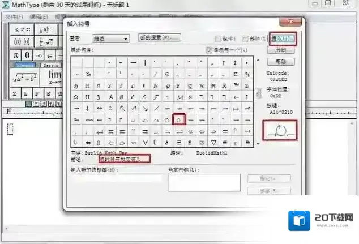Screen dimensions: 359x244
Task: Select the double vertical bar ‖ symbol
Action: [145, 62]
